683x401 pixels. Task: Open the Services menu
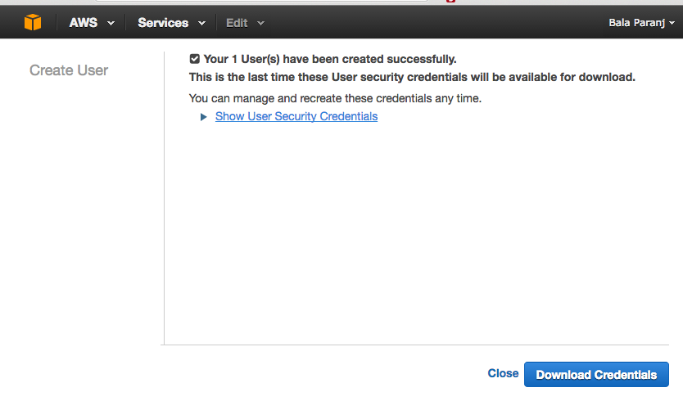(163, 23)
